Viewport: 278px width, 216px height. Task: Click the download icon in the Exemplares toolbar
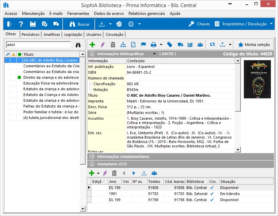(x=144, y=173)
